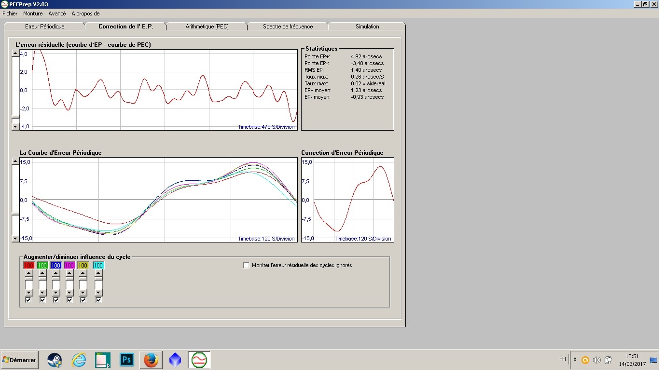
Task: Click the power plug tray icon
Action: pos(608,360)
